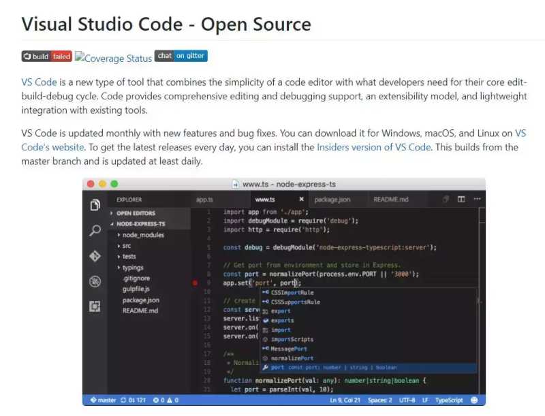This screenshot has height=416, width=545.
Task: Open the Search view icon
Action: [95, 231]
